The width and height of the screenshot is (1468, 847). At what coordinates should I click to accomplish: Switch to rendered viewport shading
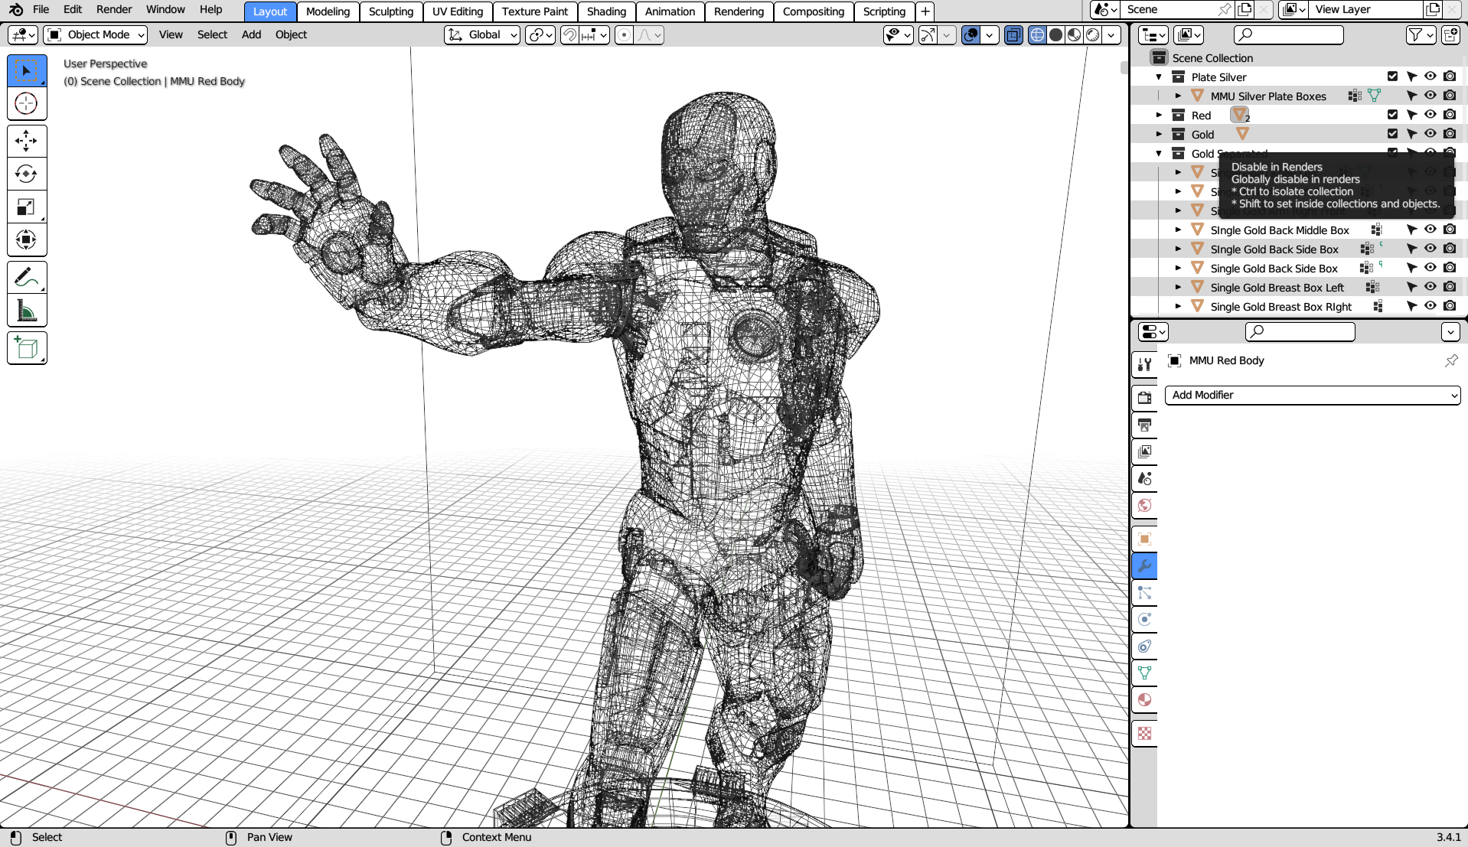pos(1093,34)
